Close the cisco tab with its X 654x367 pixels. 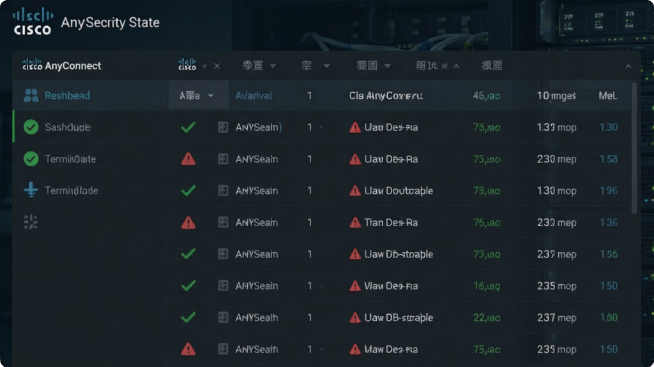pos(217,66)
